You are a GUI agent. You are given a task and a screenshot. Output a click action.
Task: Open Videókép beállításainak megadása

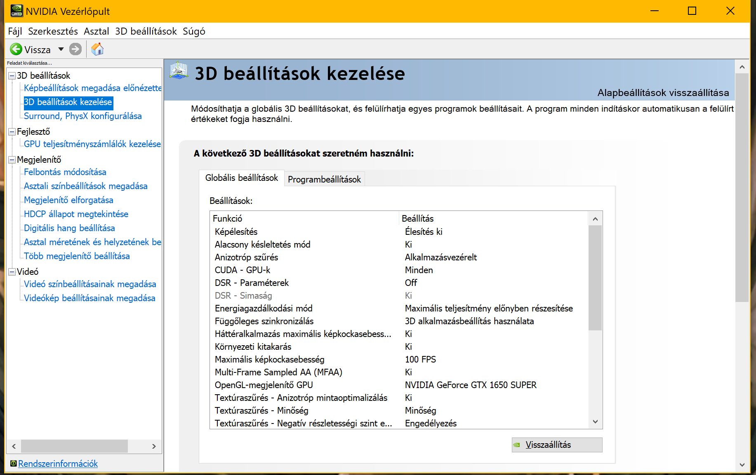89,298
